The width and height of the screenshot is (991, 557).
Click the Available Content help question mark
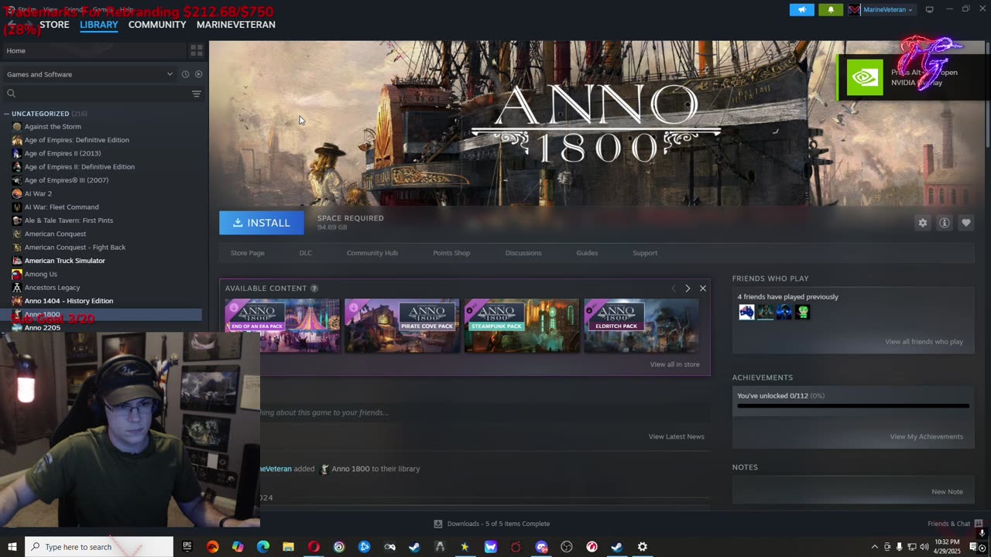pos(314,289)
